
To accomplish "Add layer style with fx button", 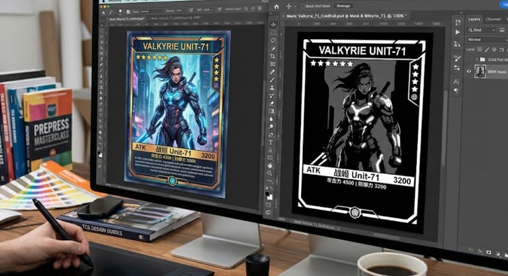I will coord(480,251).
